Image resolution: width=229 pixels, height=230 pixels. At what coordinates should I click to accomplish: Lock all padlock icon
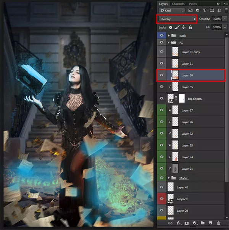click(190, 27)
